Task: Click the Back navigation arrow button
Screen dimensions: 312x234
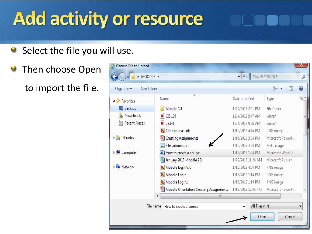Action: click(x=115, y=77)
